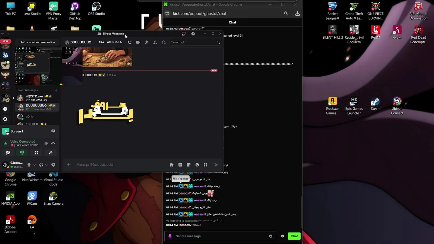Open the a6rip direct message

(37, 117)
